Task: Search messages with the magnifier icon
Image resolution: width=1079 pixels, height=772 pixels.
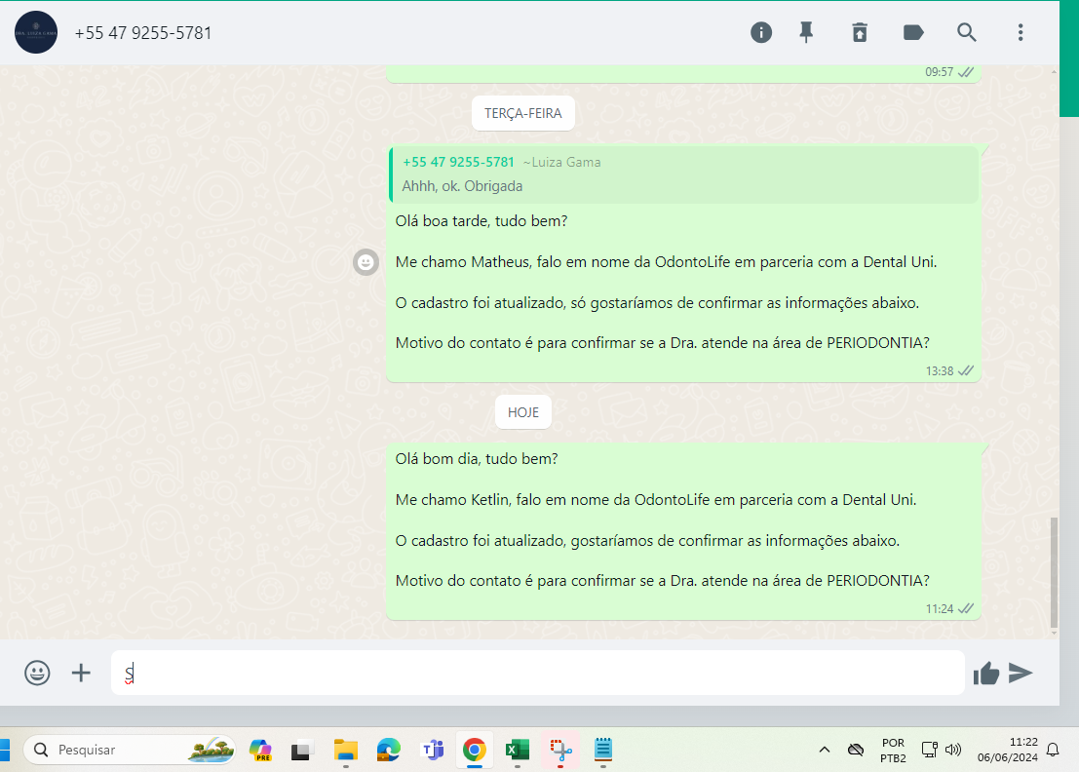Action: click(x=966, y=32)
